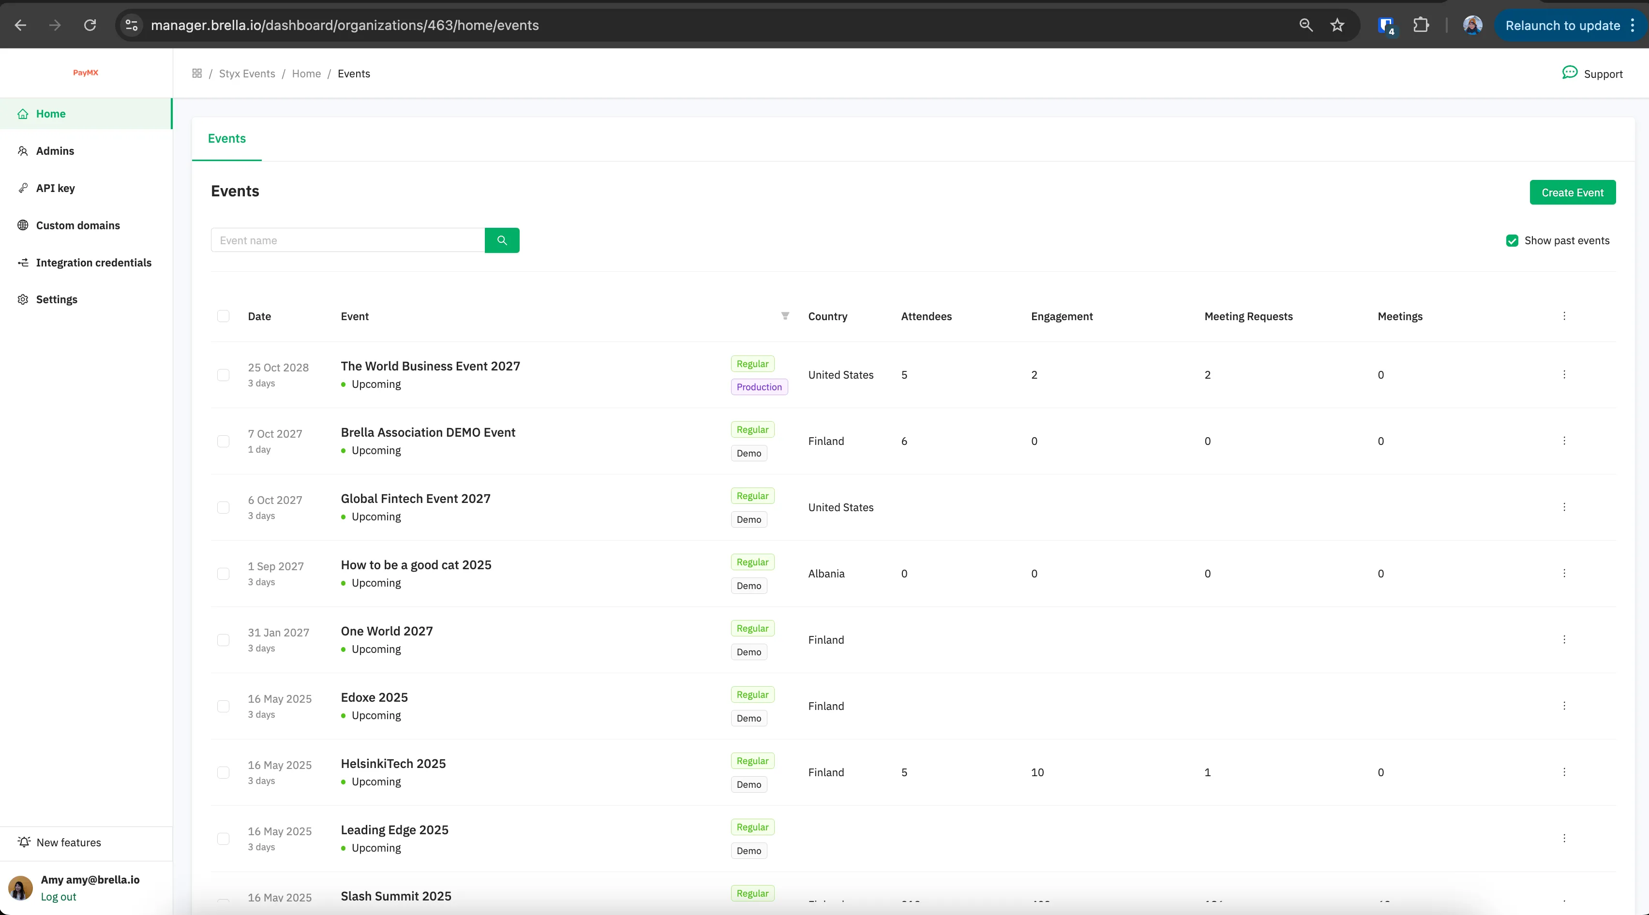
Task: Select checkbox for Brella Association DEMO Event
Action: coord(224,442)
